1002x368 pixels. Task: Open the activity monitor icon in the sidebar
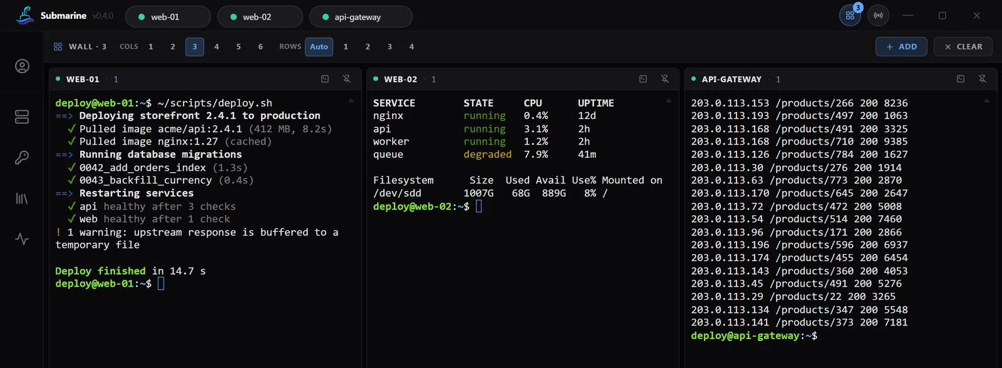click(22, 239)
